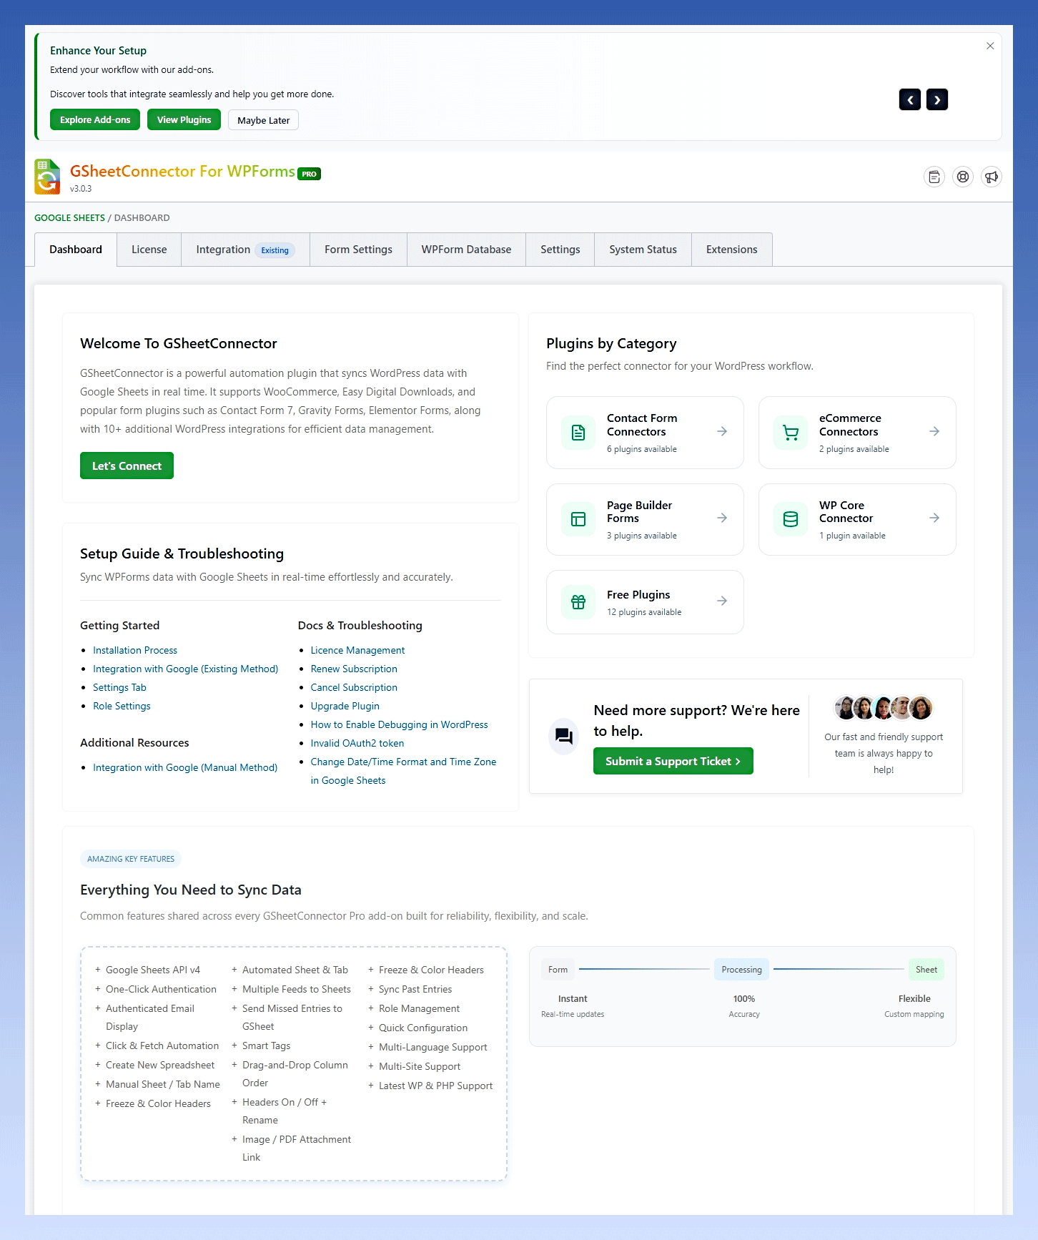Click 'Sync Past Entries' feature text

tap(415, 989)
